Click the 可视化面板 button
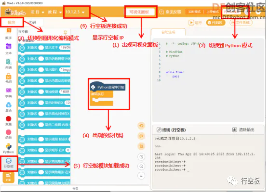 point(139,12)
